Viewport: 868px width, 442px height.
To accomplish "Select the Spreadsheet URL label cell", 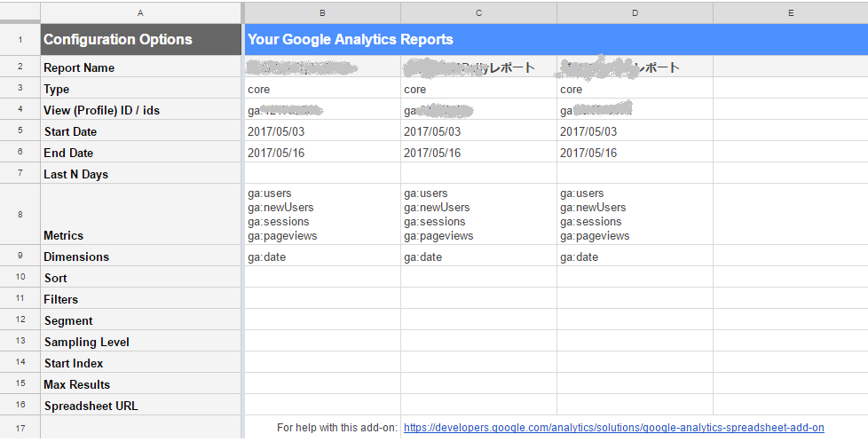I will [140, 405].
